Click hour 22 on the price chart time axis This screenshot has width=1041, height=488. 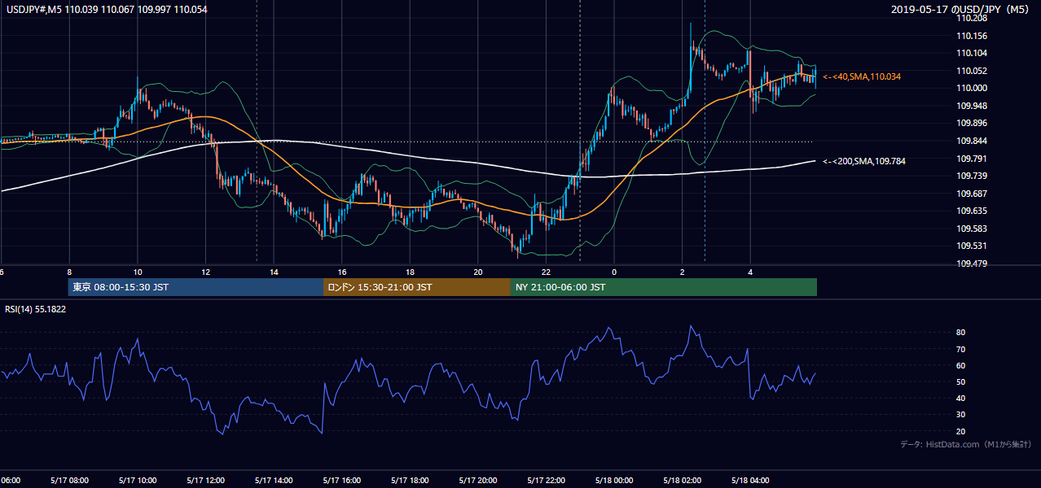click(x=546, y=272)
